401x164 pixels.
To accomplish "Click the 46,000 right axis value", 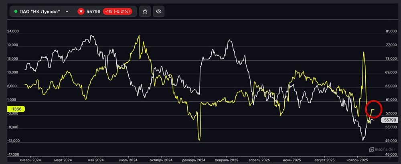I will 391,154.
